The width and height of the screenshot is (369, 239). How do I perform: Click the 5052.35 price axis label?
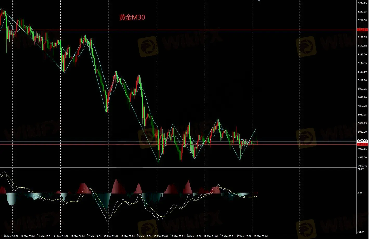[362, 115]
